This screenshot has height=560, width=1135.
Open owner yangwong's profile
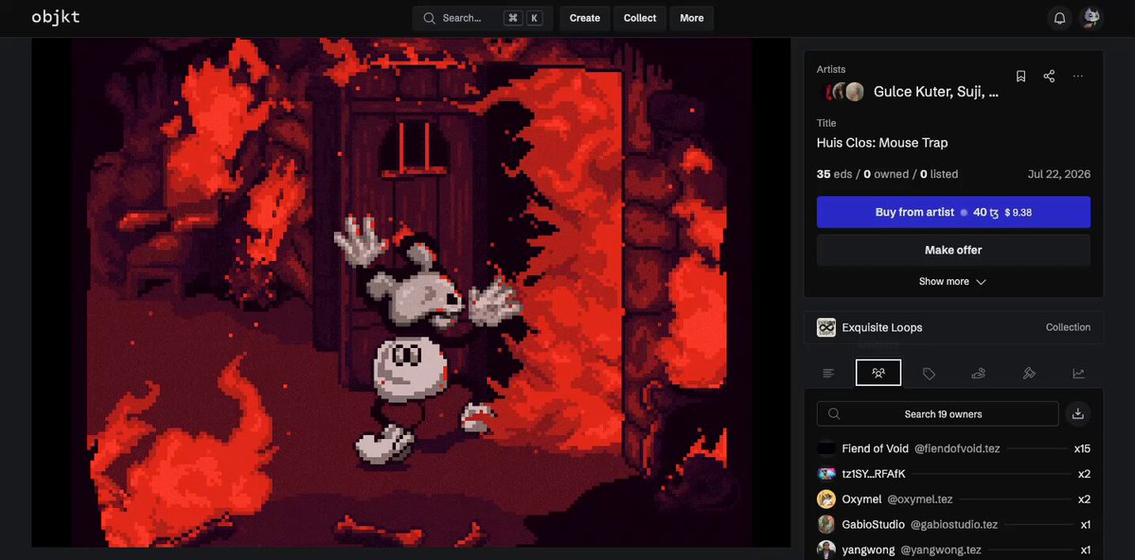tap(868, 550)
